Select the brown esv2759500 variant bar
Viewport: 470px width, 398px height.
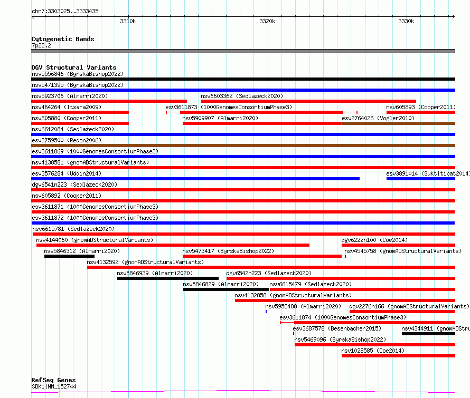click(x=243, y=145)
